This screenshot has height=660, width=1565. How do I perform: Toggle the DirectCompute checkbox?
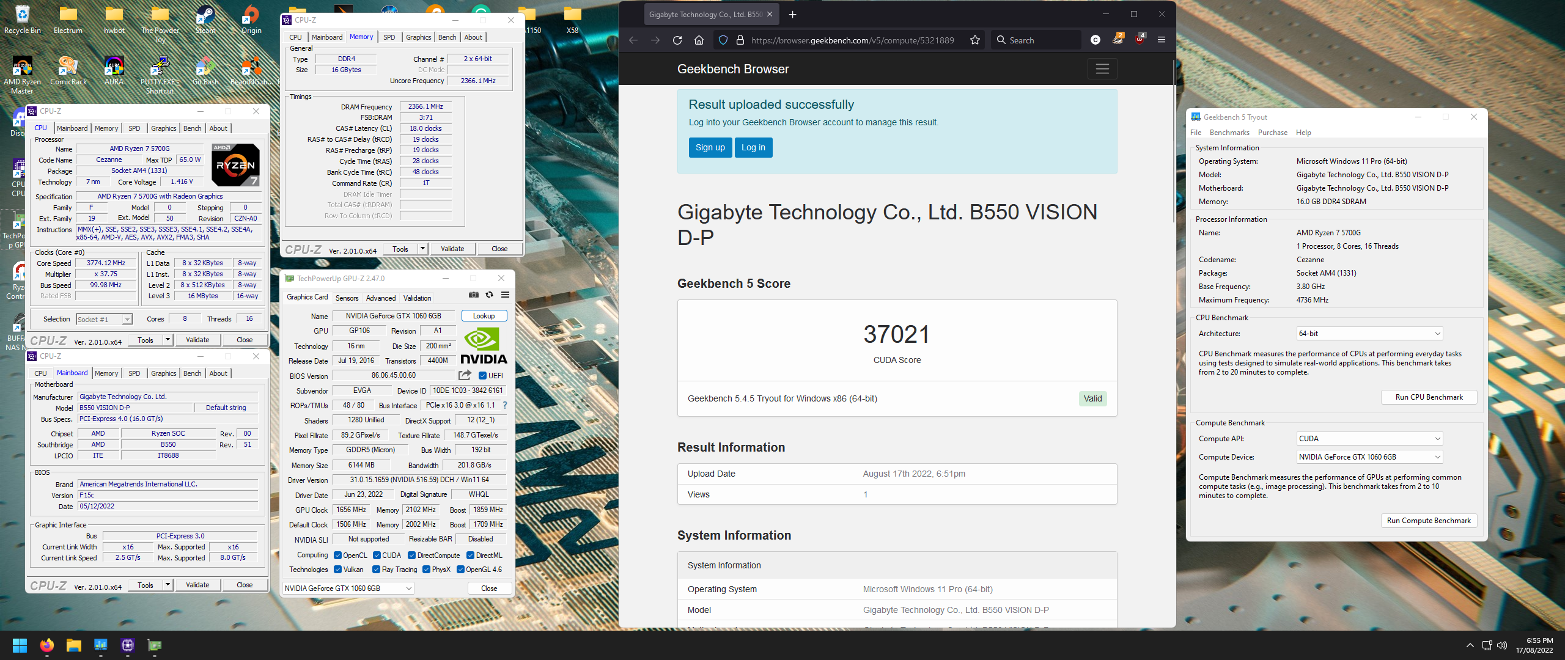point(411,555)
